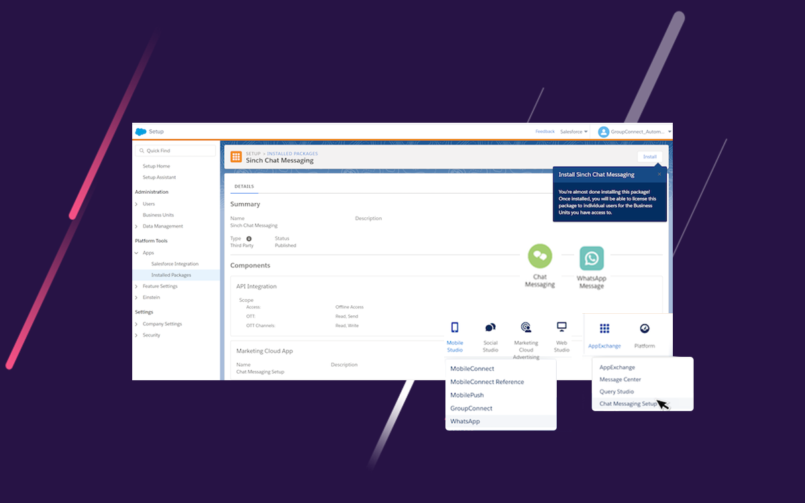Collapse the Apps section in sidebar
805x503 pixels.
[x=136, y=253]
